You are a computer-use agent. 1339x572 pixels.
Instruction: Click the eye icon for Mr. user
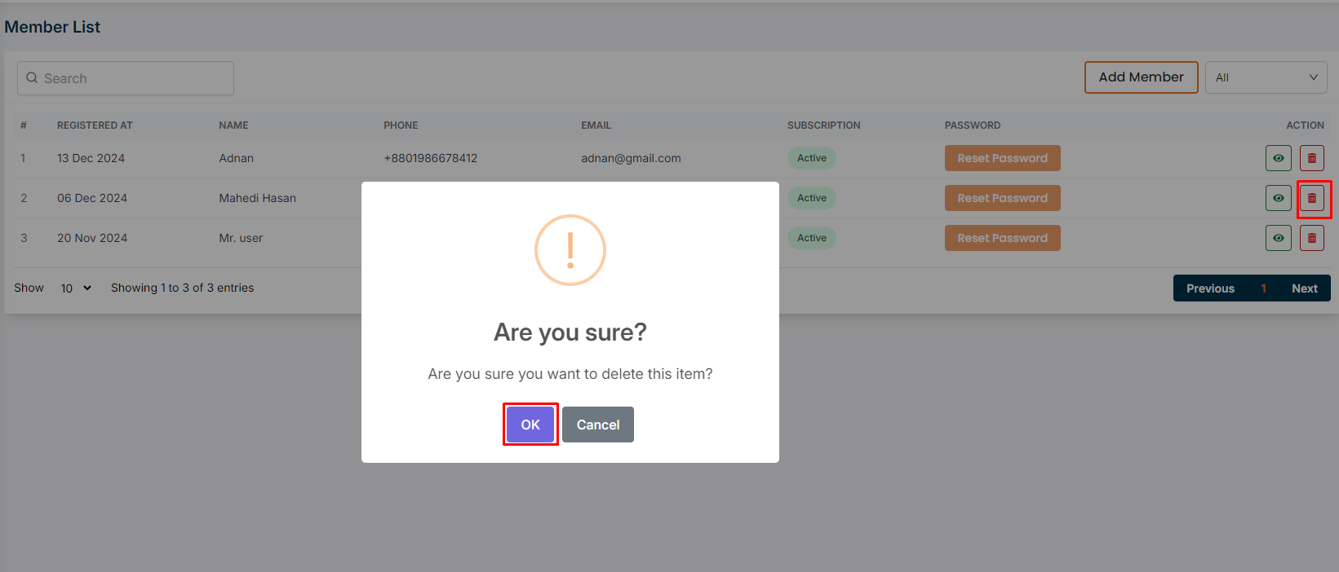pos(1278,238)
